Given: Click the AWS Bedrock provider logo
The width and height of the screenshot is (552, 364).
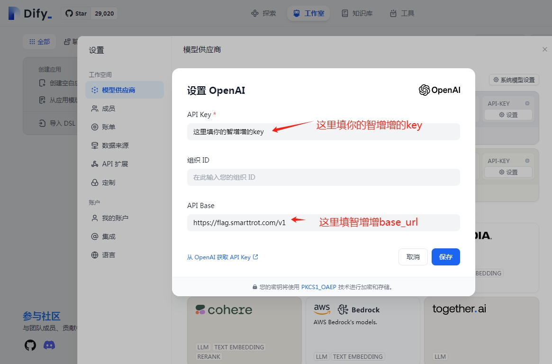Looking at the screenshot, I should (346, 309).
